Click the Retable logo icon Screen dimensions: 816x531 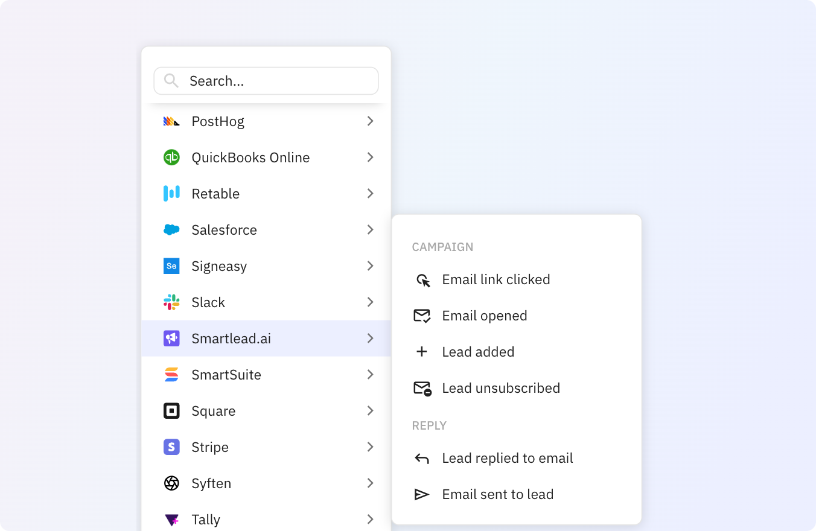click(x=171, y=194)
